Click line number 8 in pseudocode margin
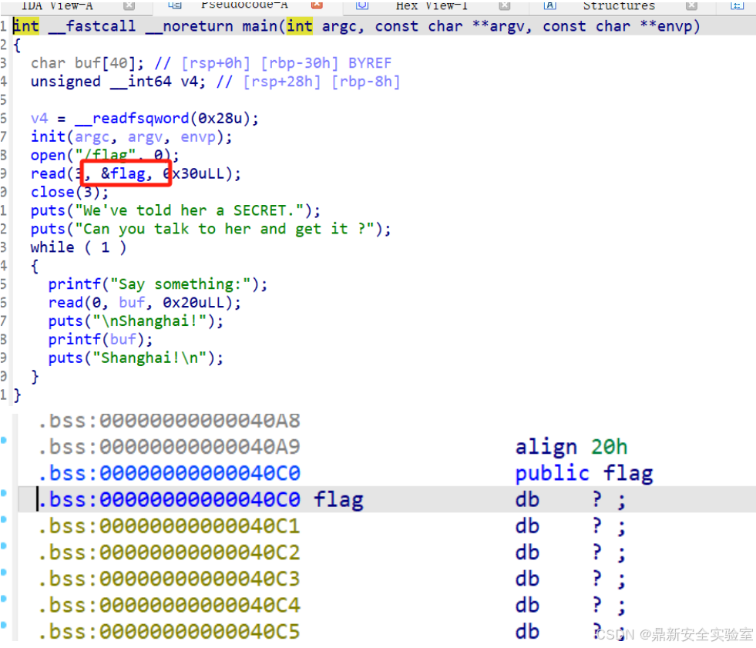The width and height of the screenshot is (756, 648). tap(5, 155)
